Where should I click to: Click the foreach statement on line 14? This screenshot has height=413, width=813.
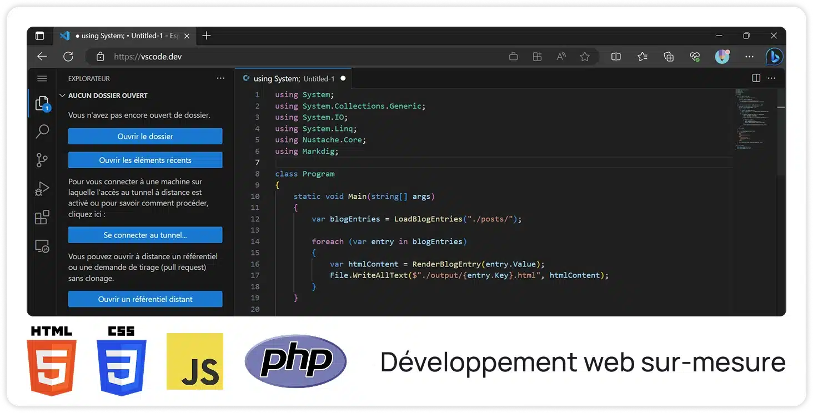coord(389,241)
